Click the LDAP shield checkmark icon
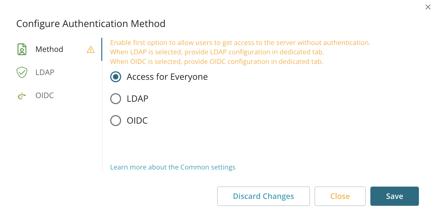The height and width of the screenshot is (222, 436). coord(22,72)
